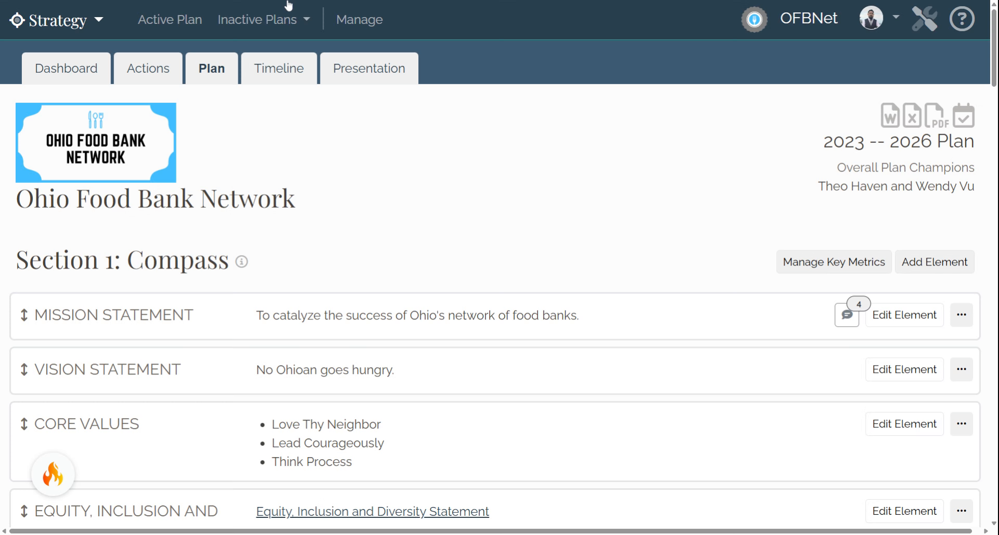999x535 pixels.
Task: Grab the Vision Statement reorder handle
Action: (x=24, y=370)
